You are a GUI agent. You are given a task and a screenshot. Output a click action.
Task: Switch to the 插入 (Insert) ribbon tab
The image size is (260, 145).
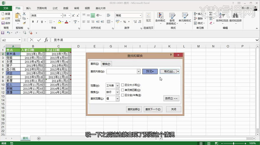(x=29, y=8)
